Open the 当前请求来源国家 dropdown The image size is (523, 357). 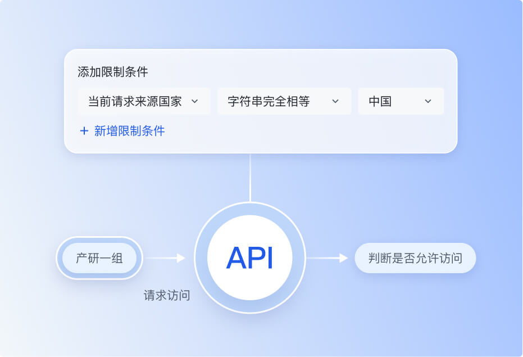pos(143,101)
